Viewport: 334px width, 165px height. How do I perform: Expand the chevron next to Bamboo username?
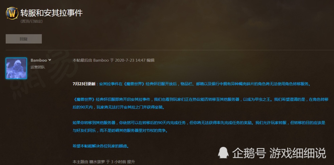coord(50,60)
